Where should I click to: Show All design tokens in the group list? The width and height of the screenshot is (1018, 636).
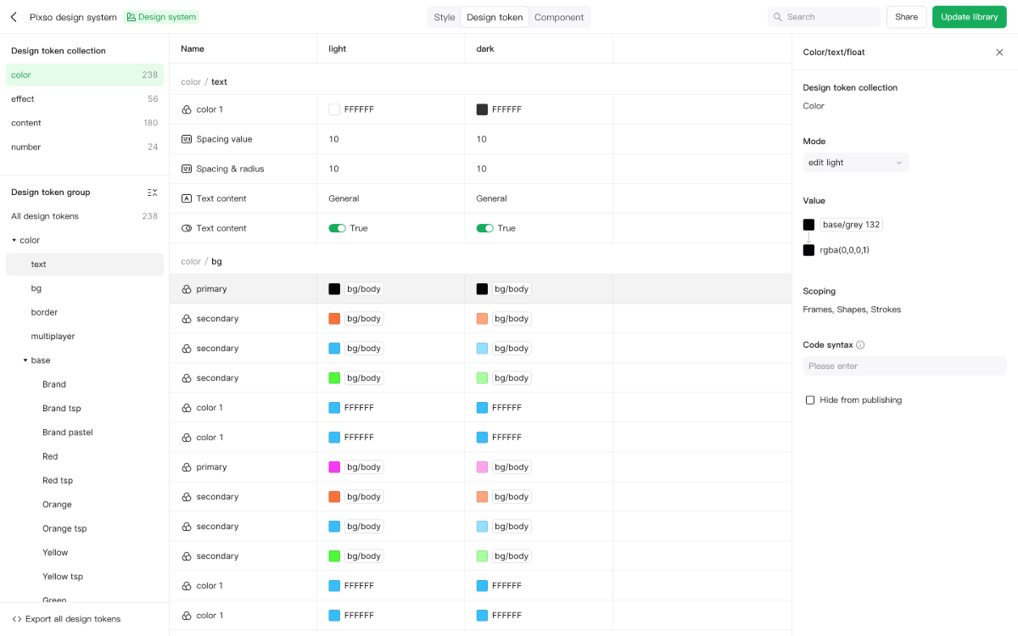[x=85, y=216]
